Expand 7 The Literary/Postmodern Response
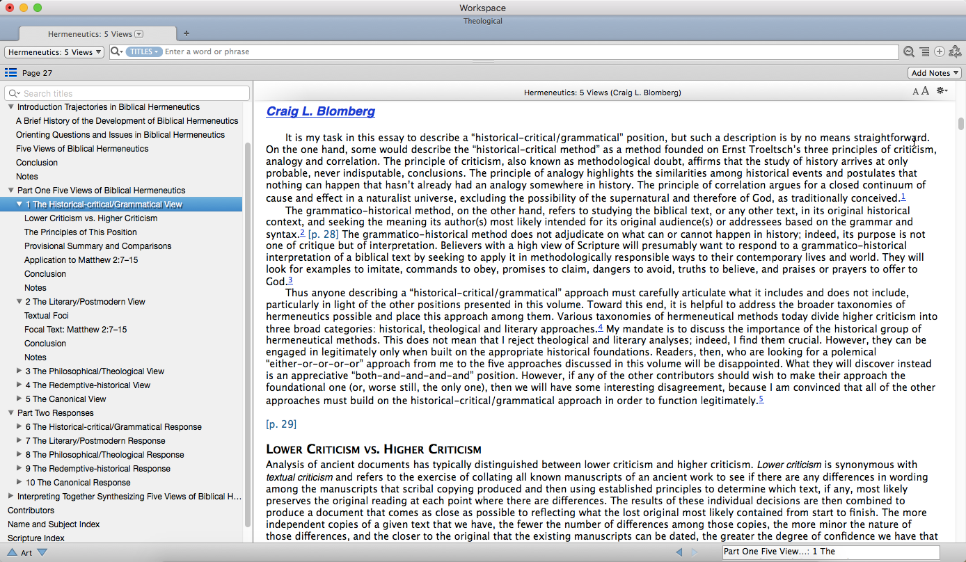Viewport: 966px width, 562px height. point(19,441)
